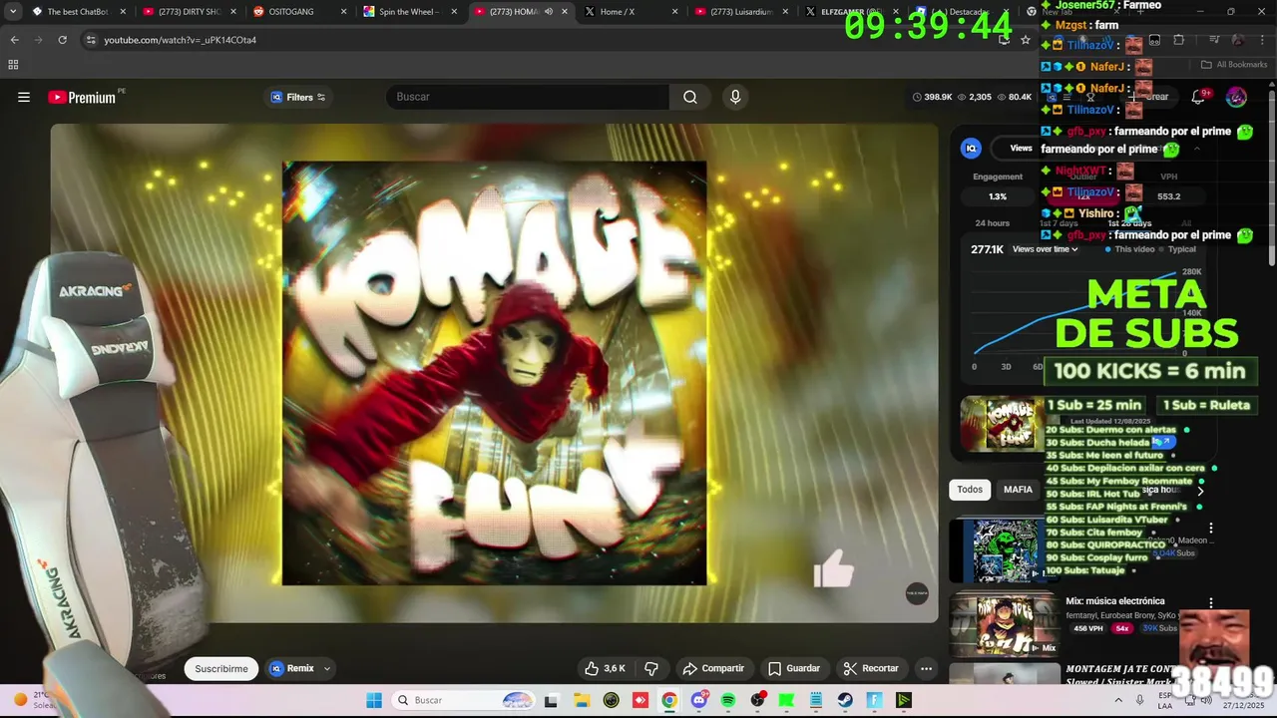The height and width of the screenshot is (718, 1277).
Task: Open more actions three-dot menu
Action: pyautogui.click(x=926, y=669)
